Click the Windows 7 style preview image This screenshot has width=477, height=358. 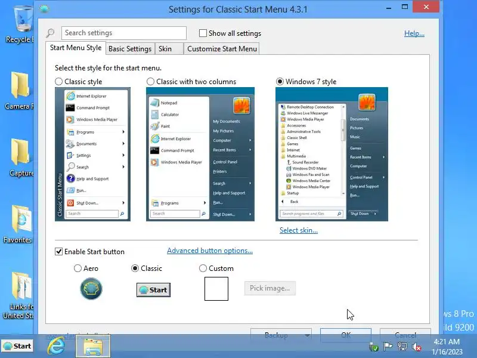tap(332, 154)
